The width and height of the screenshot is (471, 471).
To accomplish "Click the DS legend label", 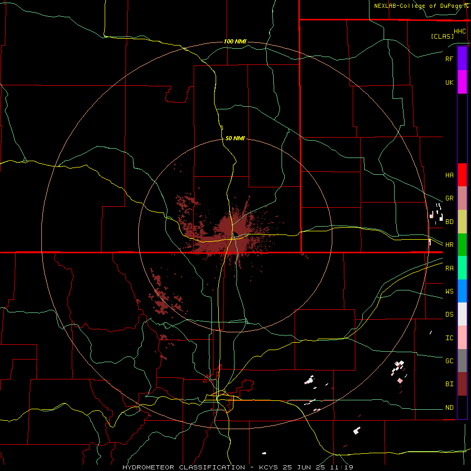I will 449,315.
